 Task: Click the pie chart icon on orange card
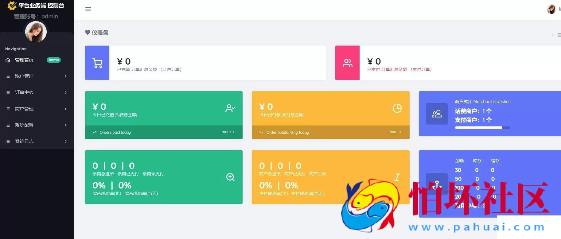tap(397, 108)
